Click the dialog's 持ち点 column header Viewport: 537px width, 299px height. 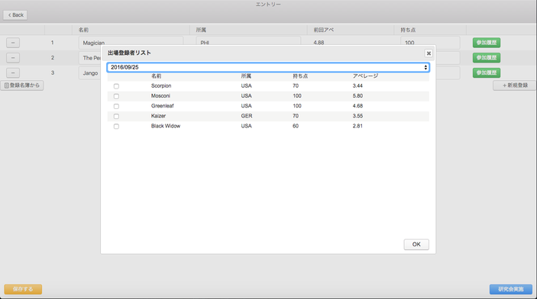(300, 76)
